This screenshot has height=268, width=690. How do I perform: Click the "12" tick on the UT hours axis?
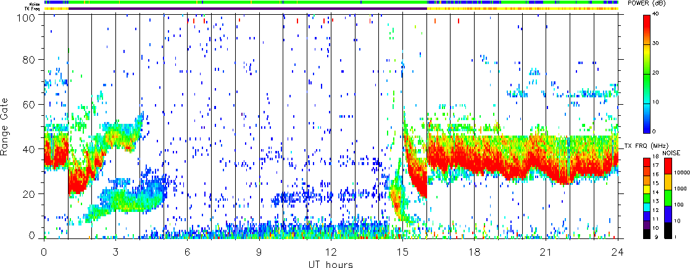coord(331,252)
